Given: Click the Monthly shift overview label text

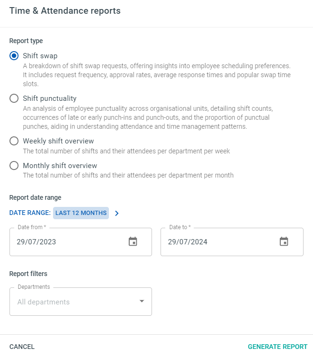Looking at the screenshot, I should click(x=60, y=166).
